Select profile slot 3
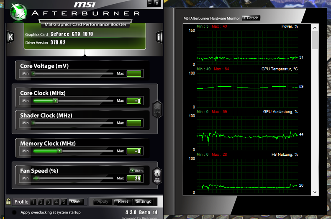 click(x=49, y=202)
